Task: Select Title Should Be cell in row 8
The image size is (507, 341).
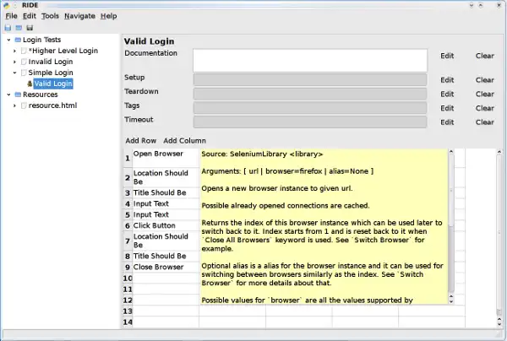Action: pos(166,256)
